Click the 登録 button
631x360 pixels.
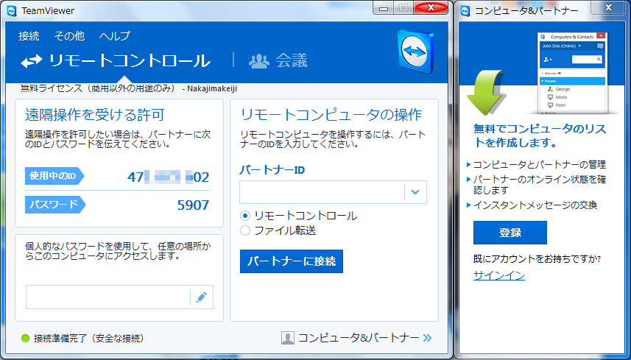[510, 233]
